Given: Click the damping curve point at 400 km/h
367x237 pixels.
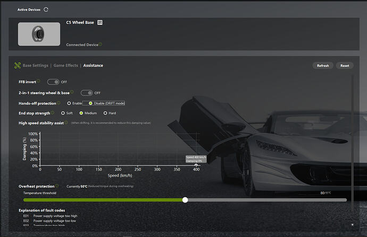Looking at the screenshot, I should click(196, 165).
